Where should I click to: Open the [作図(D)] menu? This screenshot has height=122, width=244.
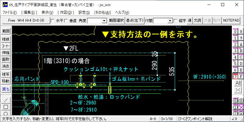[66, 13]
